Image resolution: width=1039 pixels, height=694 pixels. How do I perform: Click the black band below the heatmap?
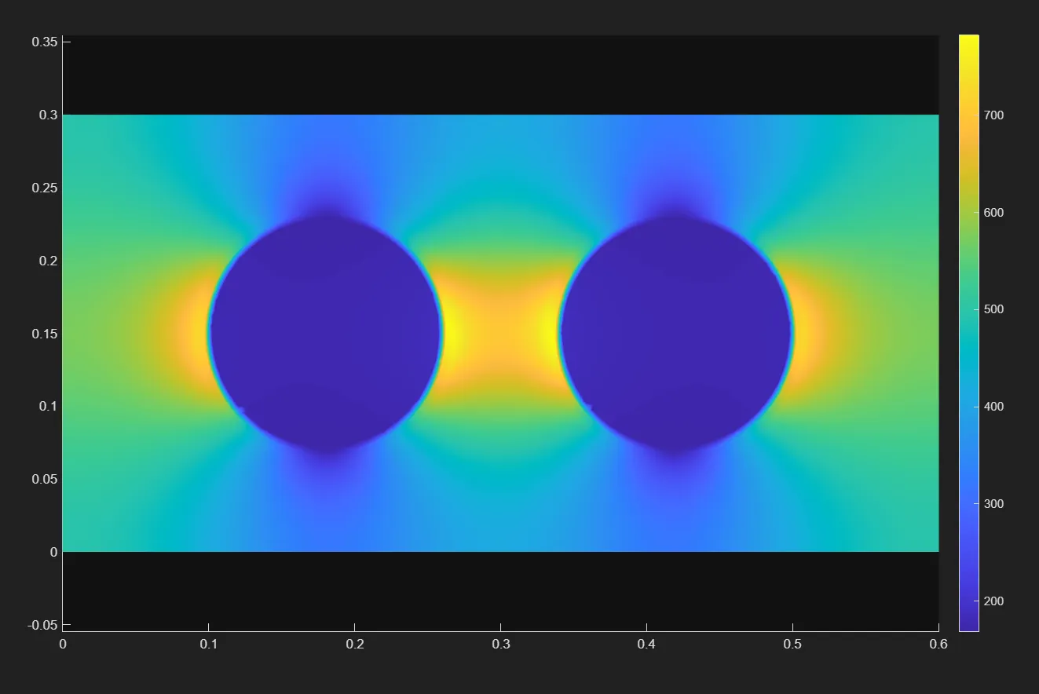pyautogui.click(x=500, y=589)
